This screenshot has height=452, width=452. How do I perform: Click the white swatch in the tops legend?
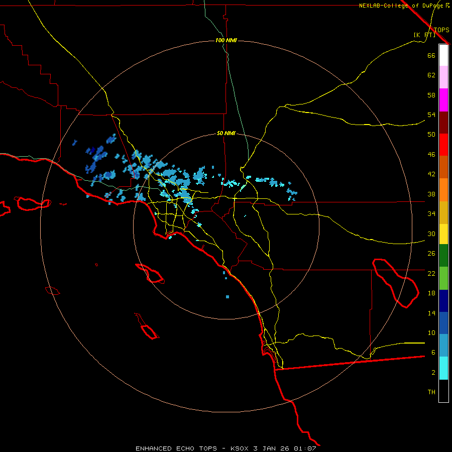[x=443, y=55]
